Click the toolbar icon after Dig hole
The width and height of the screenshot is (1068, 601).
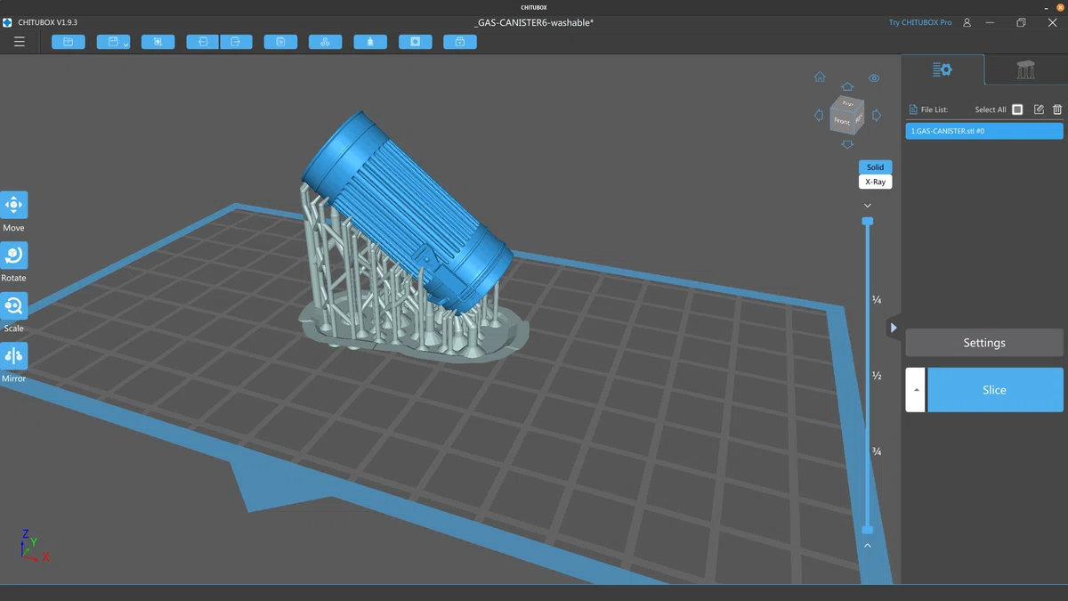click(x=459, y=42)
